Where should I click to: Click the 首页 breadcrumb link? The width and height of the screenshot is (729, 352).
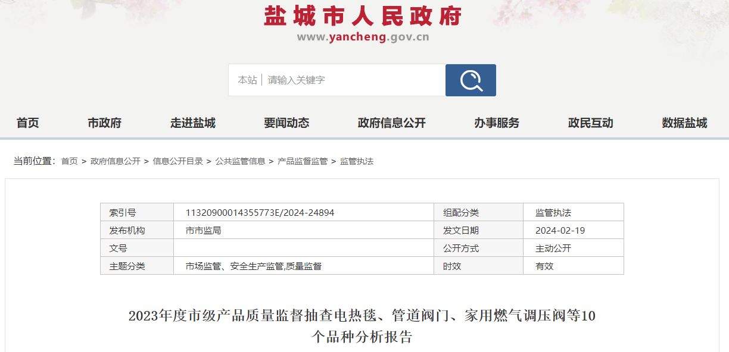[x=70, y=161]
